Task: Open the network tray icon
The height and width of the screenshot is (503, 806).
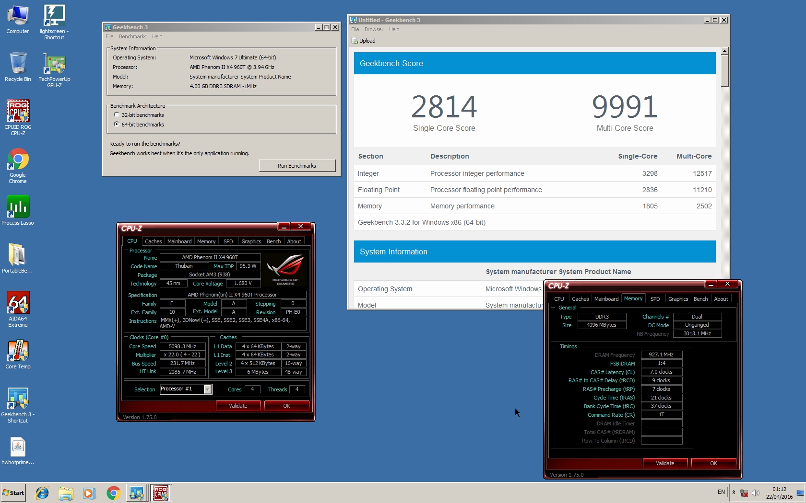Action: pyautogui.click(x=744, y=492)
